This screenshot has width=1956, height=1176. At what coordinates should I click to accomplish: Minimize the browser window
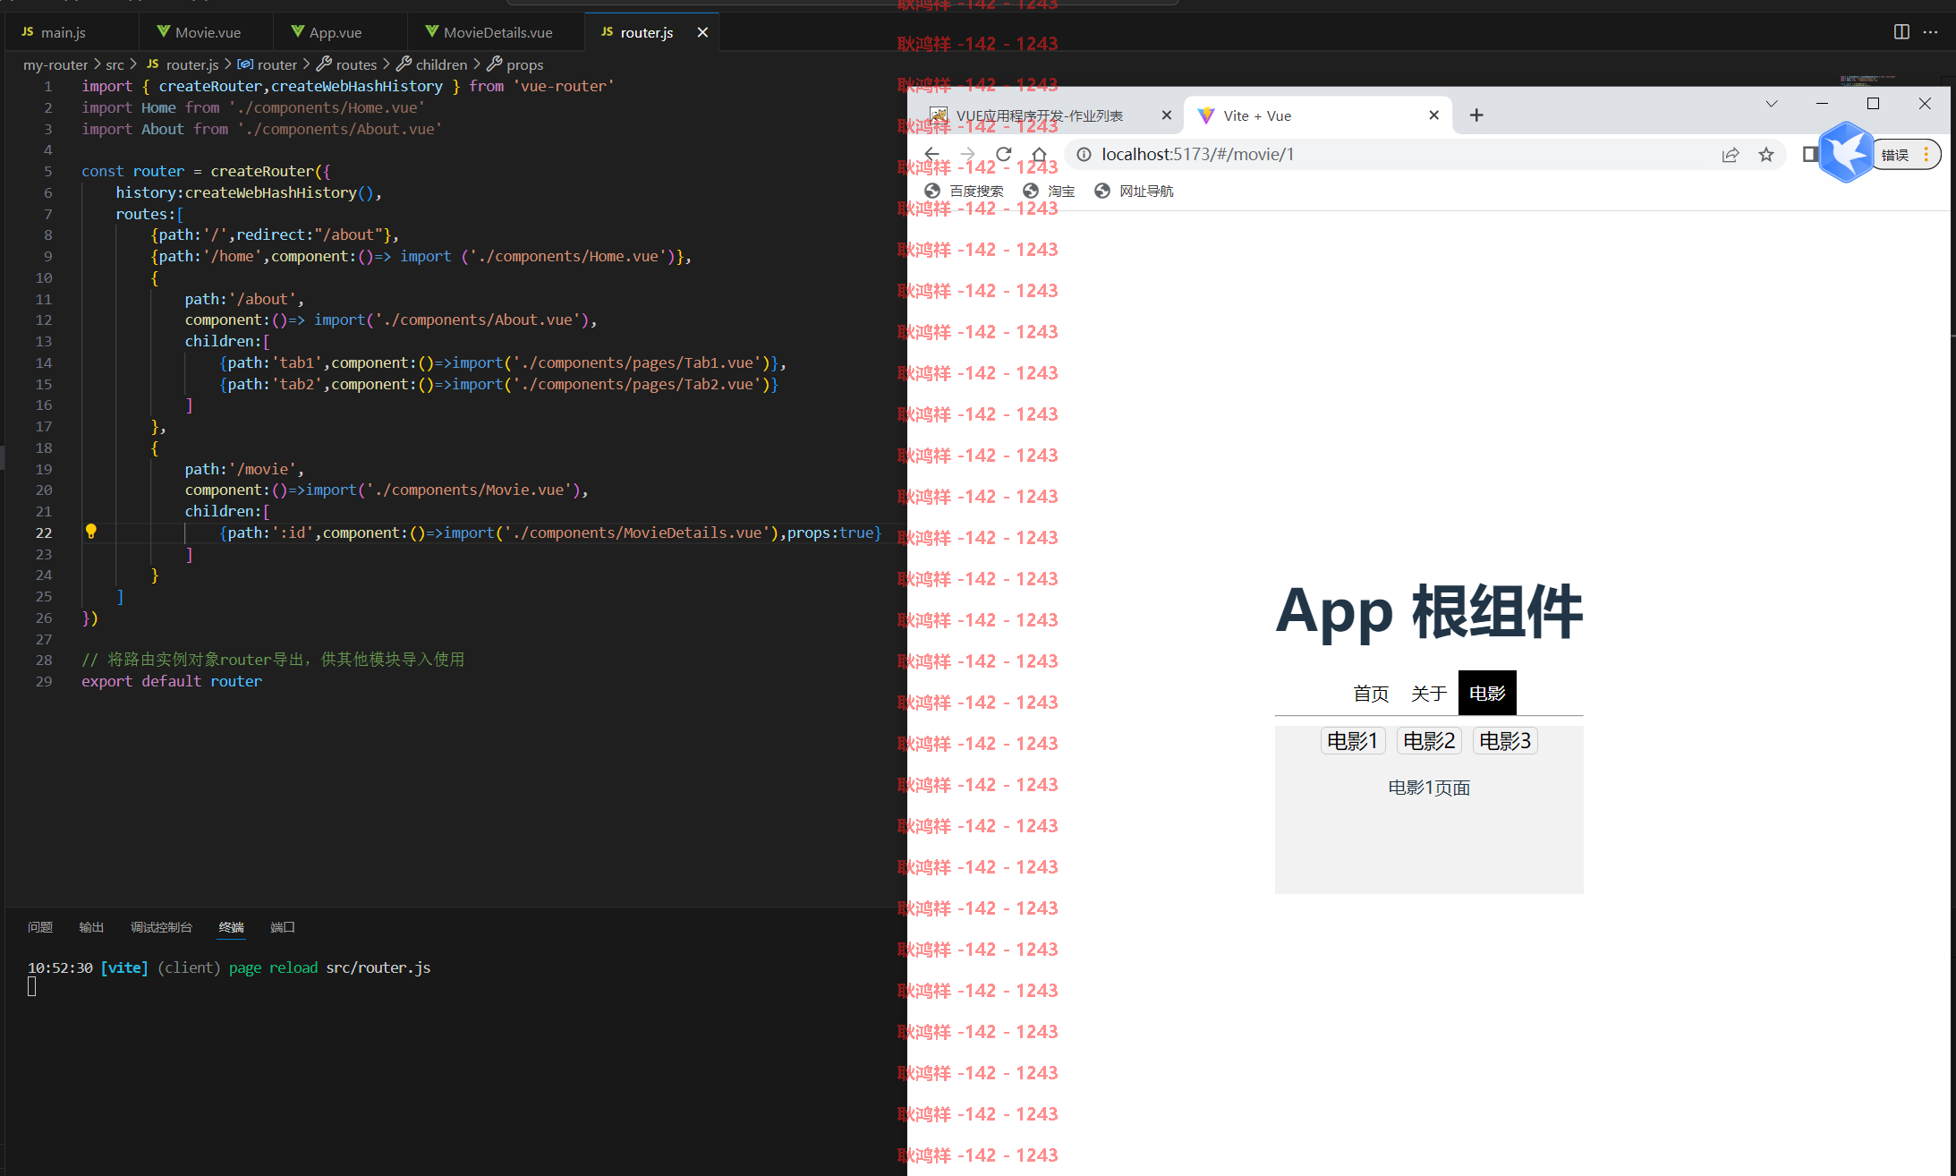click(x=1822, y=104)
